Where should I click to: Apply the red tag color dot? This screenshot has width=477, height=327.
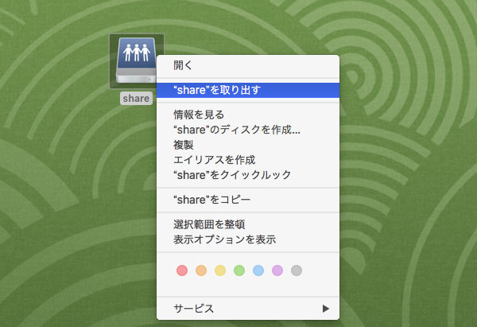[181, 271]
